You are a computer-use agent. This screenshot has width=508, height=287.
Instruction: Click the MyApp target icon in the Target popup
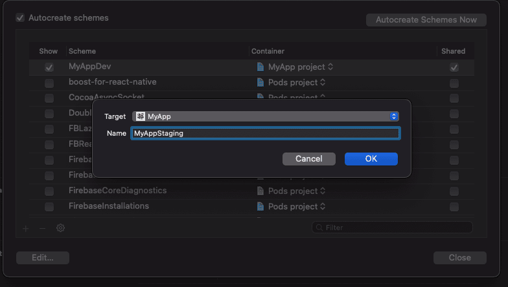[141, 116]
